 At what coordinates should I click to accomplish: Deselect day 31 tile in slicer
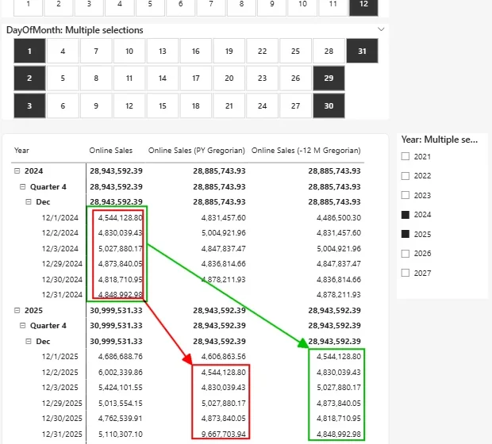[362, 52]
